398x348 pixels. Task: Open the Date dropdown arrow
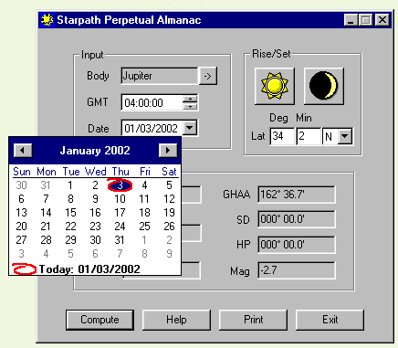pyautogui.click(x=190, y=128)
